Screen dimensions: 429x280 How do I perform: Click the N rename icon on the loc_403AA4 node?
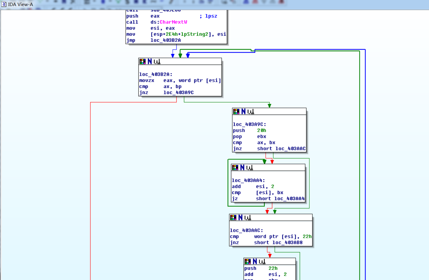click(x=242, y=168)
